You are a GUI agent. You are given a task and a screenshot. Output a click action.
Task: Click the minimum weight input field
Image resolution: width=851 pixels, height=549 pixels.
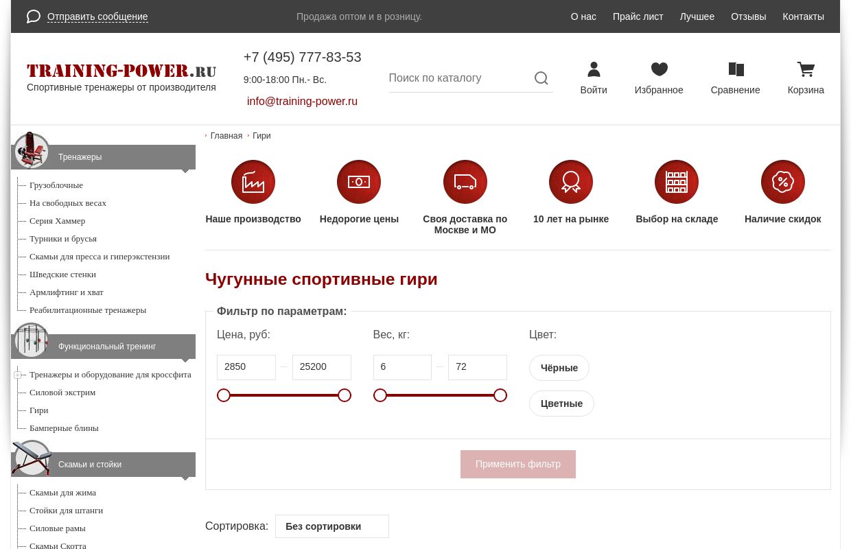coord(402,367)
